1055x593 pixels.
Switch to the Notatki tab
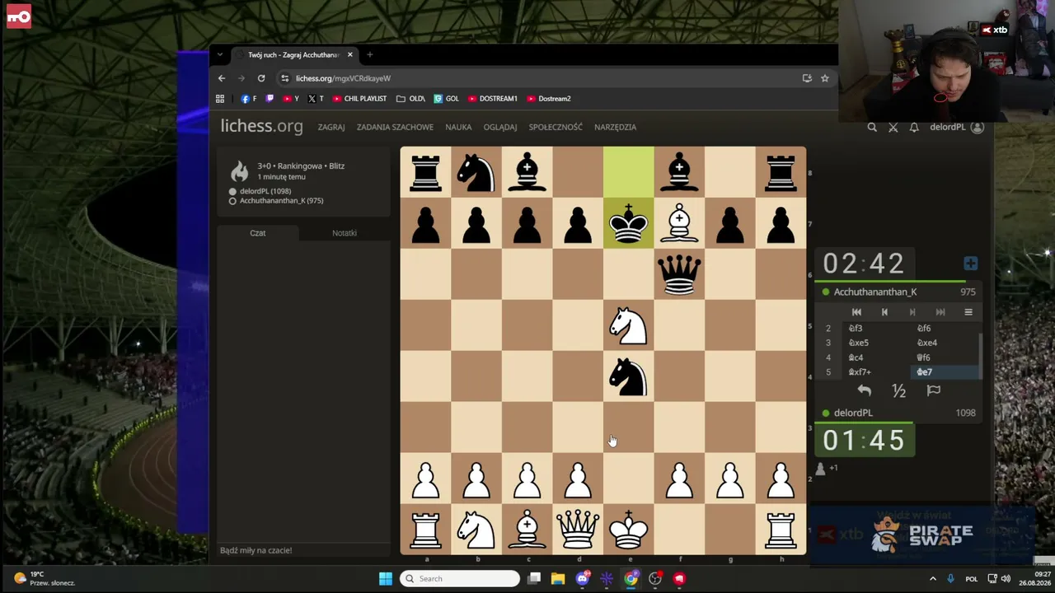pyautogui.click(x=345, y=233)
